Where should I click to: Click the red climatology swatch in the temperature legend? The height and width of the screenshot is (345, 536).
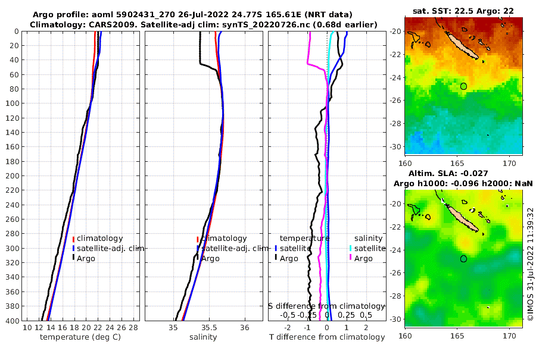point(73,239)
